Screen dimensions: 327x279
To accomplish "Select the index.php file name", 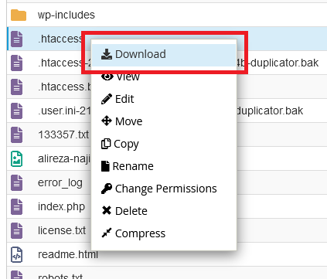I will click(61, 207).
